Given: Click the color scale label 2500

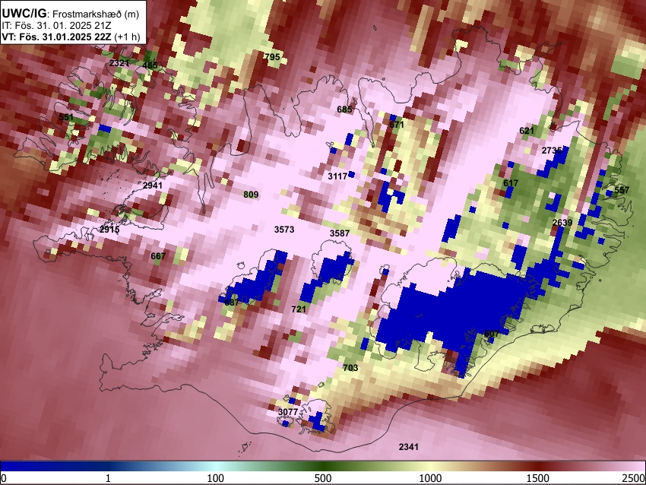Looking at the screenshot, I should 634,478.
